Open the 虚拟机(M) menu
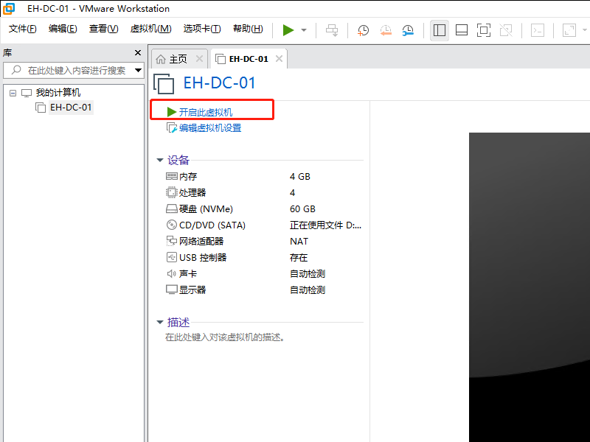590x442 pixels. tap(150, 29)
